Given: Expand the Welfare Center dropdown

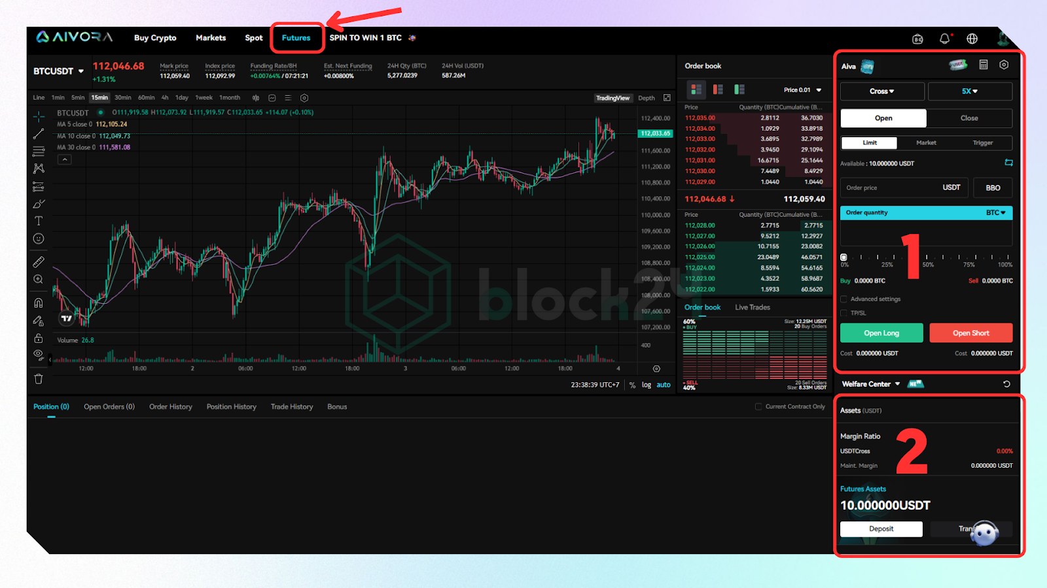Looking at the screenshot, I should [x=871, y=384].
